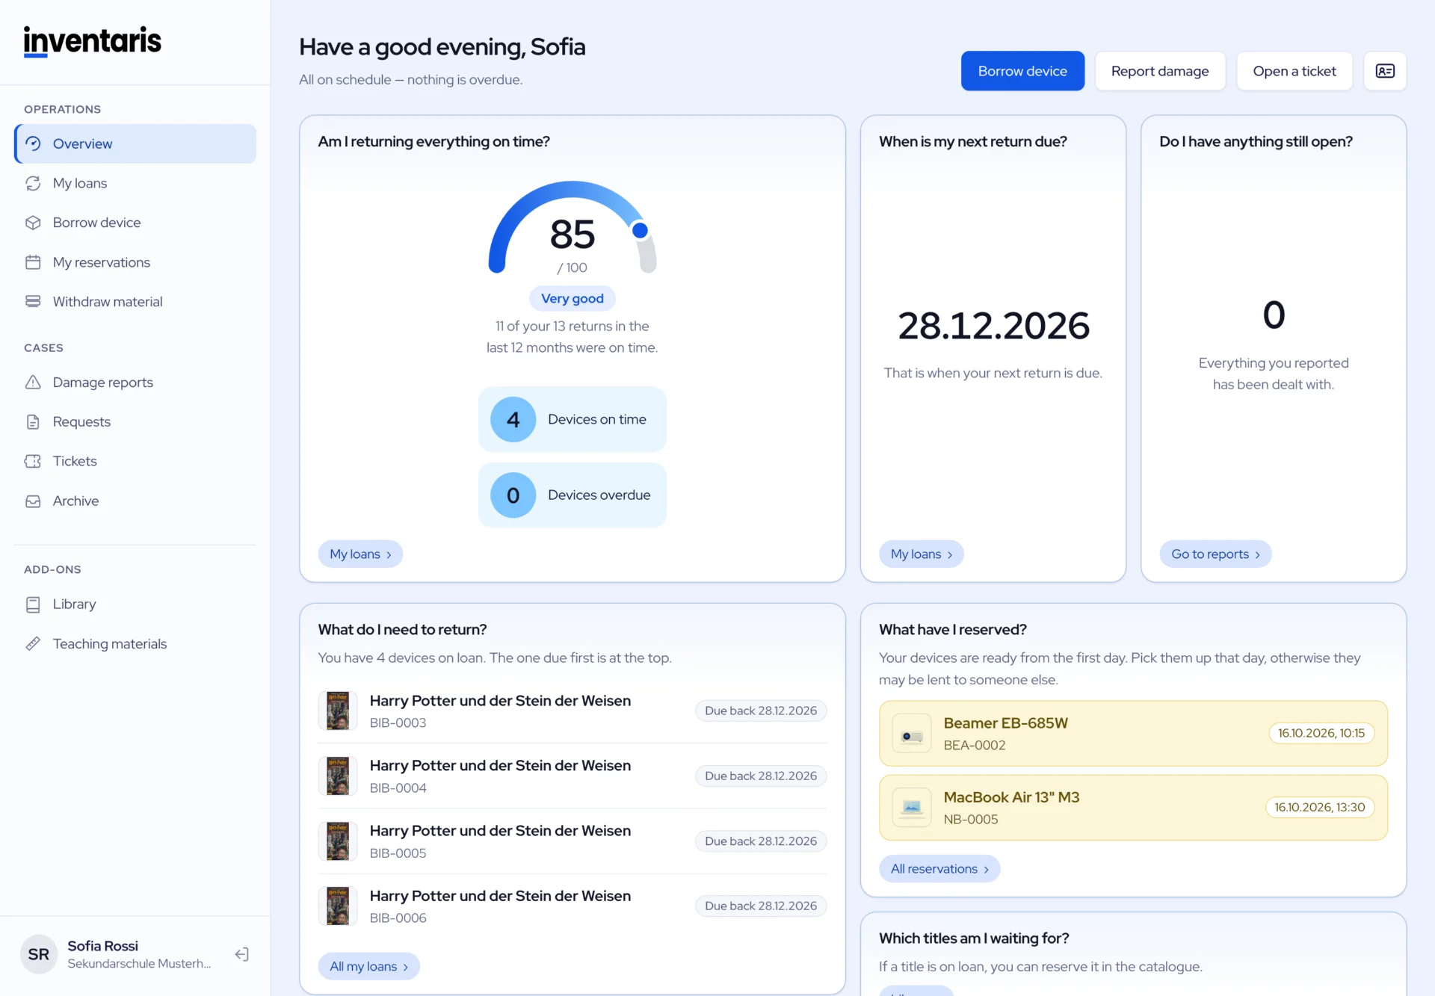Open the My loans menu item
The image size is (1435, 996).
point(135,183)
